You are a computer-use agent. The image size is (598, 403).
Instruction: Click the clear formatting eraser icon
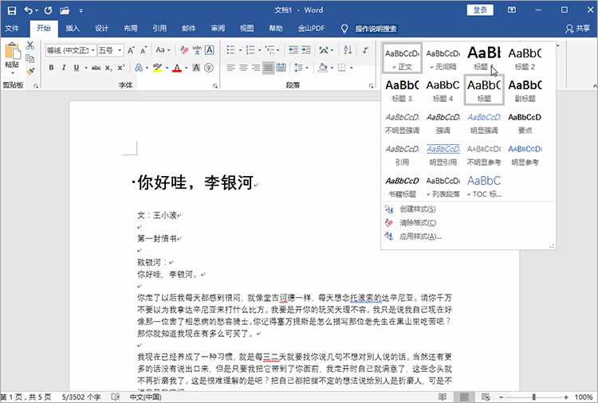click(184, 50)
